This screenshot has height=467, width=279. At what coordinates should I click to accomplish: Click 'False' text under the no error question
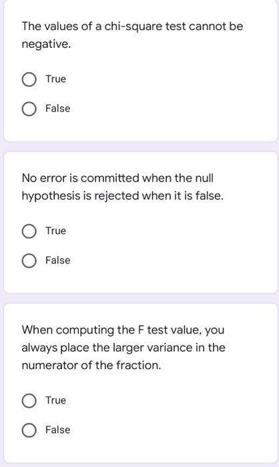pyautogui.click(x=58, y=260)
